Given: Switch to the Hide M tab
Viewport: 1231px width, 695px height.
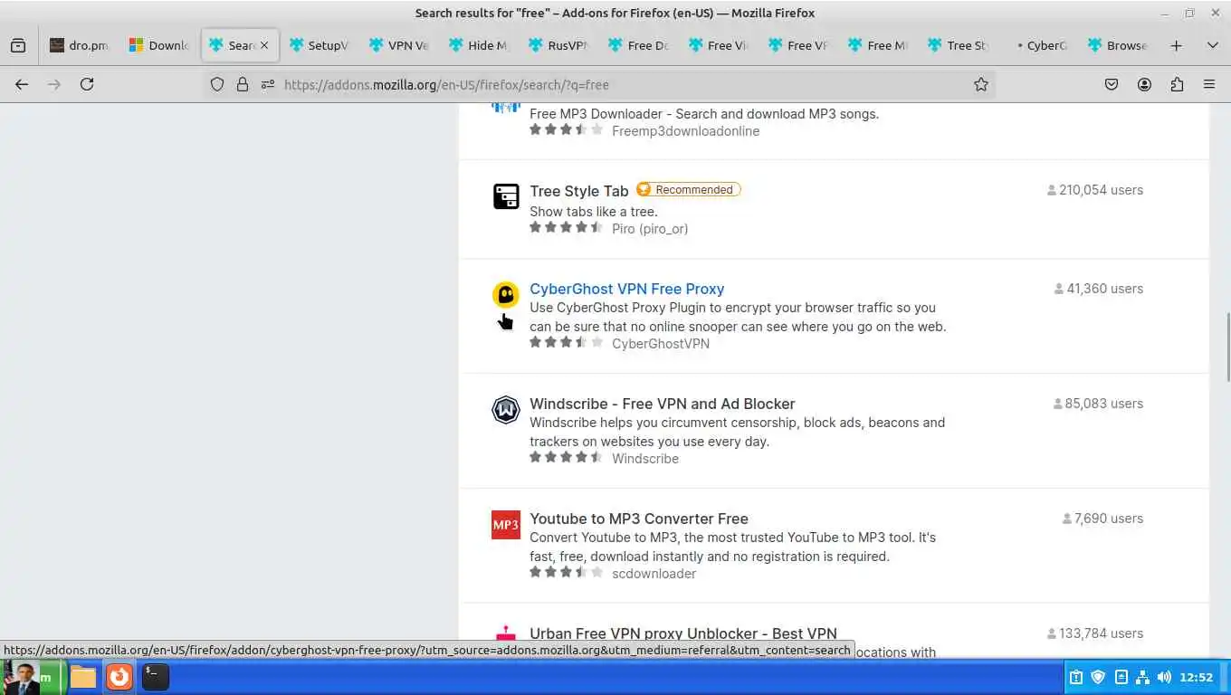Looking at the screenshot, I should point(479,45).
